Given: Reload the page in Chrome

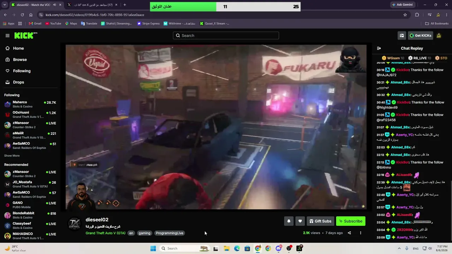Looking at the screenshot, I should tap(22, 15).
